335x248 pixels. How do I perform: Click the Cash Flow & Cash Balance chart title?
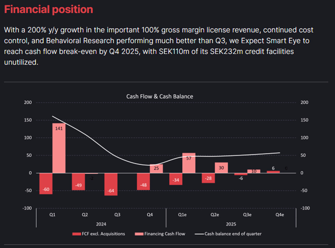159,97
